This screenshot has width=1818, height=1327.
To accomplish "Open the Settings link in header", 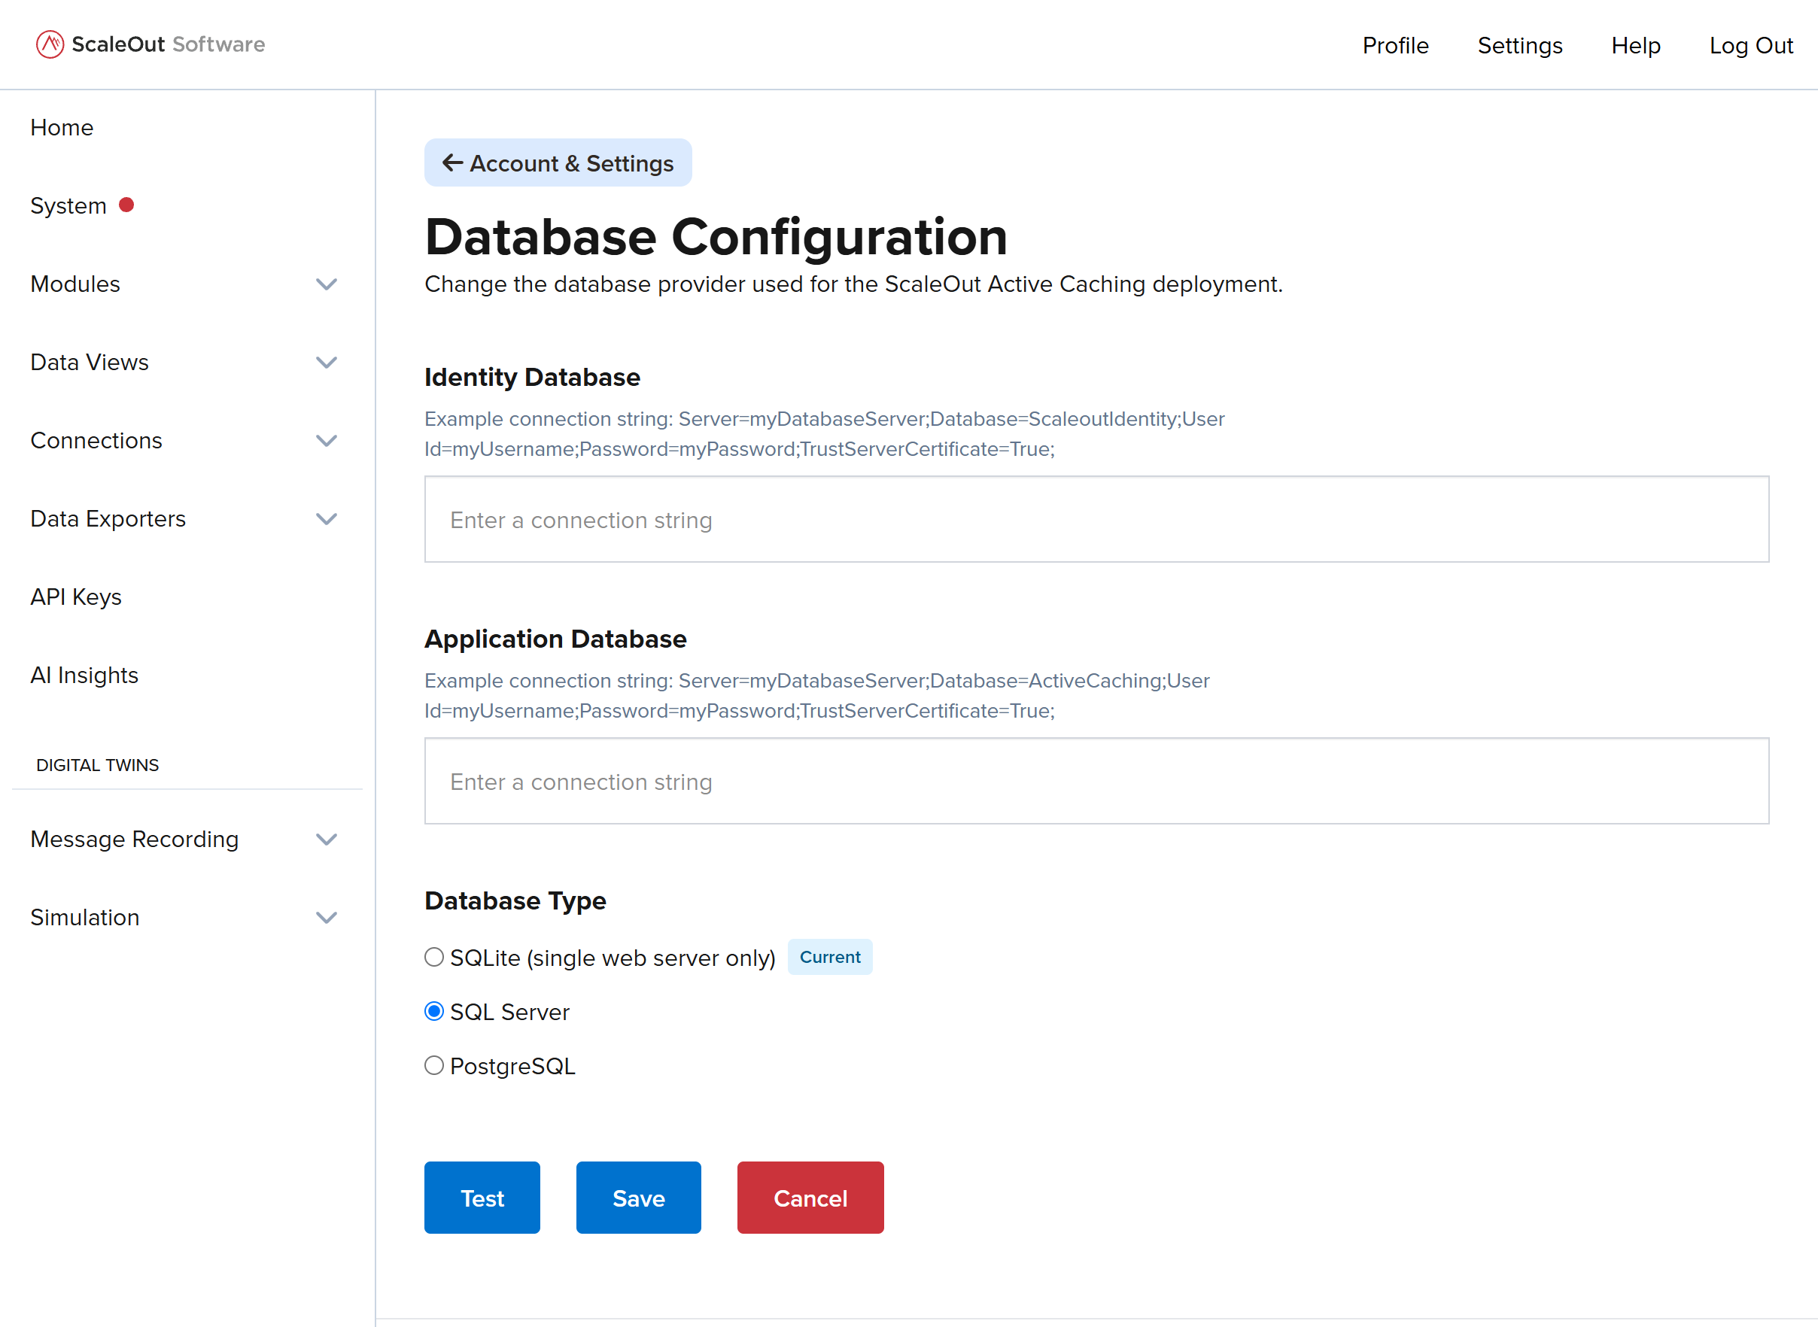I will pyautogui.click(x=1520, y=45).
